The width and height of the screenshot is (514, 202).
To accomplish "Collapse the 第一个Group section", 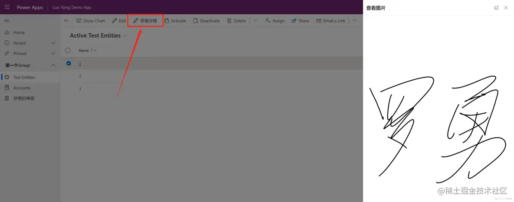I will click(53, 65).
